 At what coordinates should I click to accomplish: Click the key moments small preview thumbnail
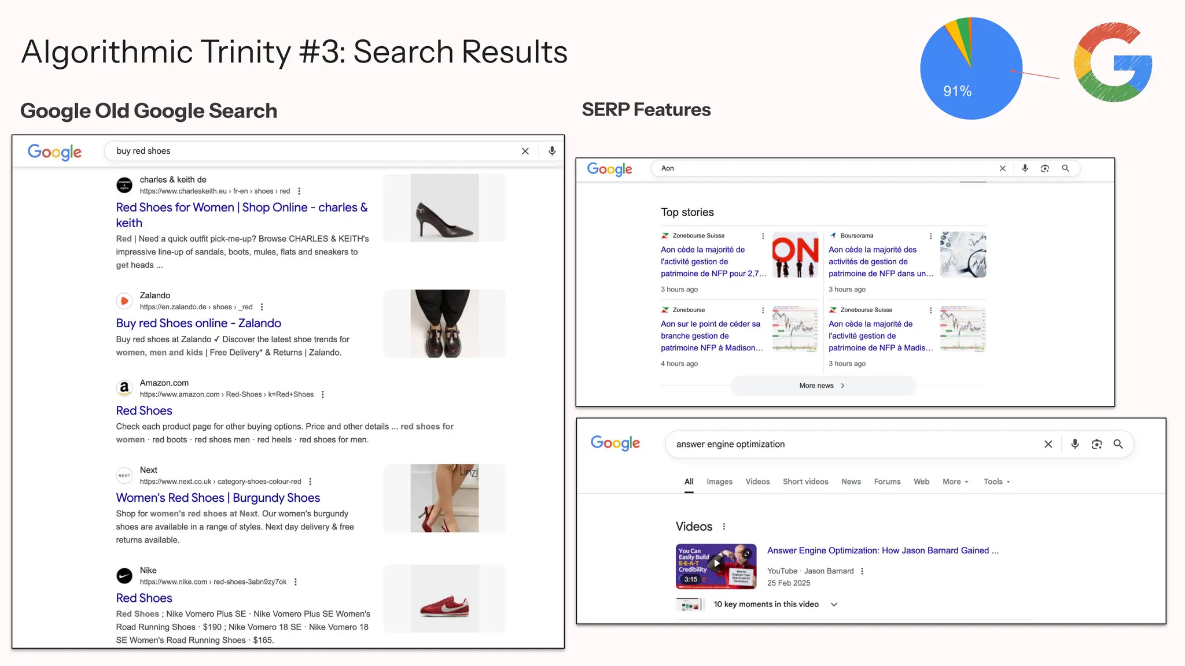[690, 605]
